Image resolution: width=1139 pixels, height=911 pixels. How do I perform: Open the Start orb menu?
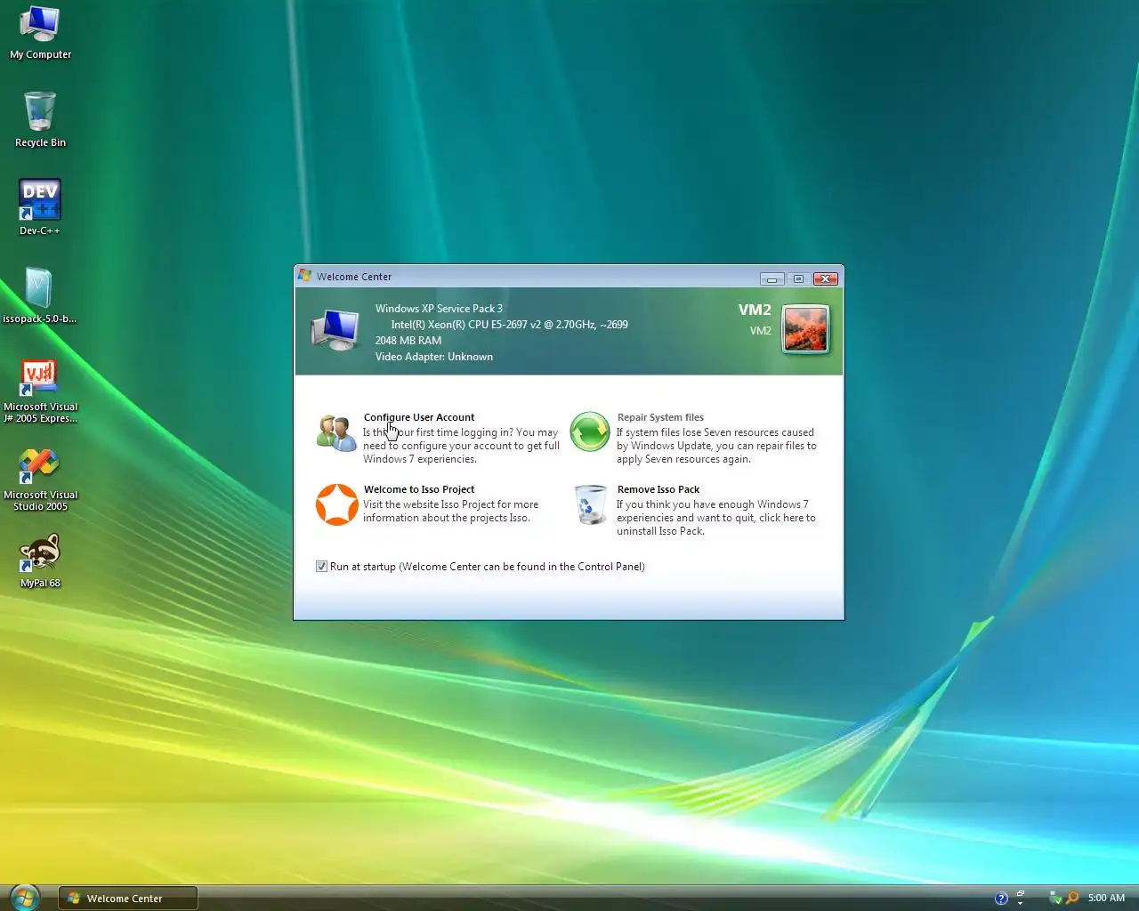[x=24, y=897]
